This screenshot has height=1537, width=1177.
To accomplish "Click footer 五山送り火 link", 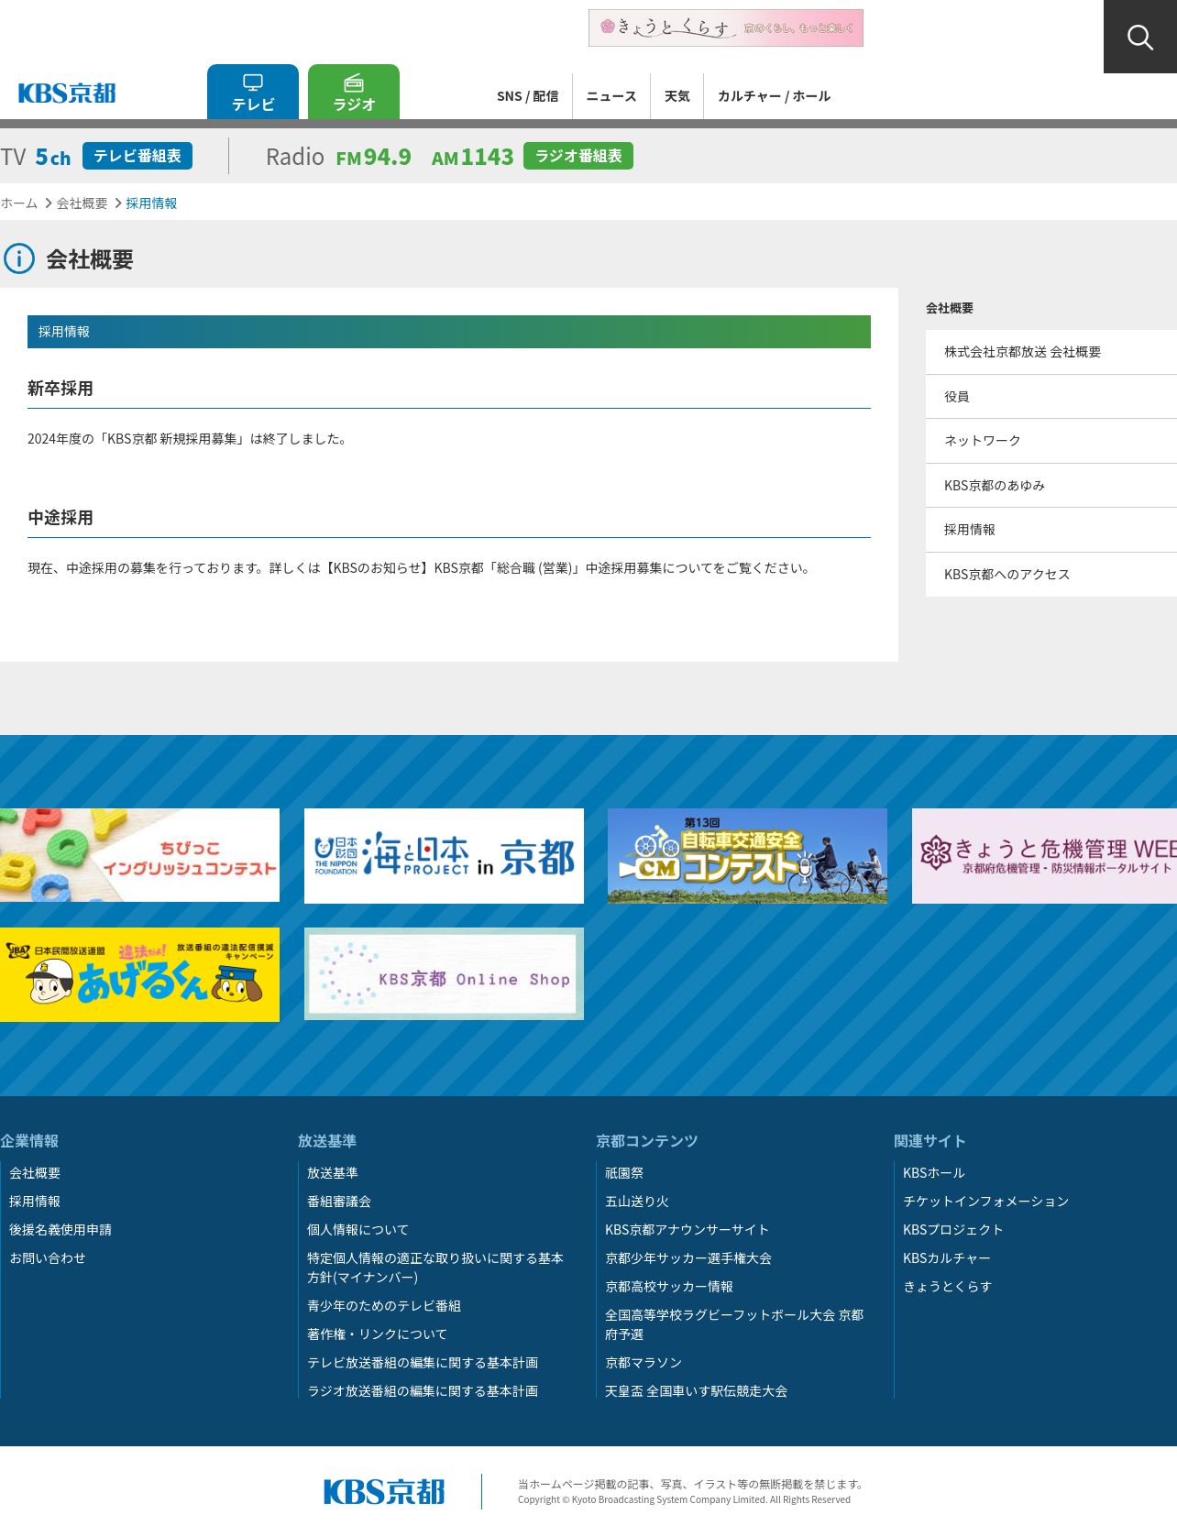I will 637,1202.
